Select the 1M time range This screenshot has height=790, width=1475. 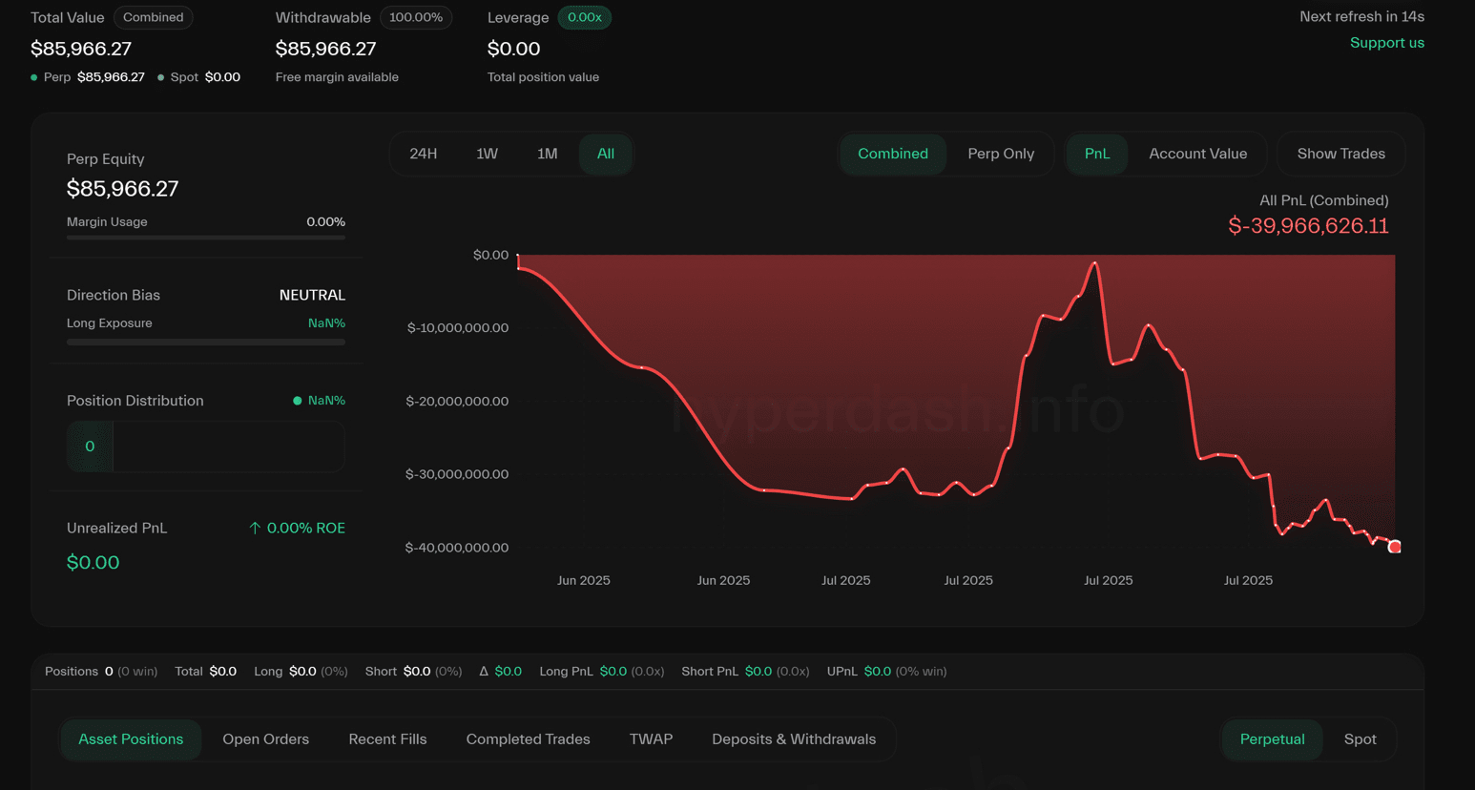tap(547, 154)
